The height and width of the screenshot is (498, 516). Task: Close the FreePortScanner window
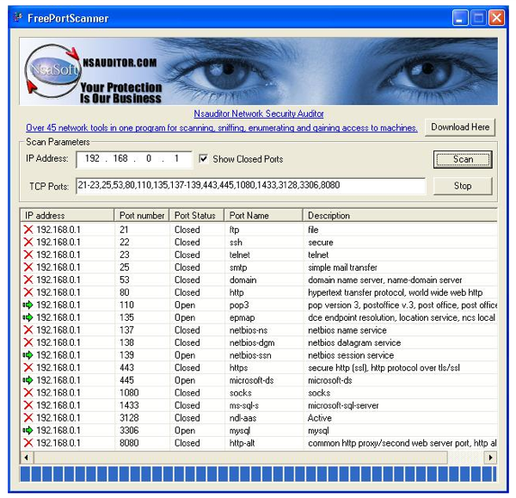pos(496,18)
